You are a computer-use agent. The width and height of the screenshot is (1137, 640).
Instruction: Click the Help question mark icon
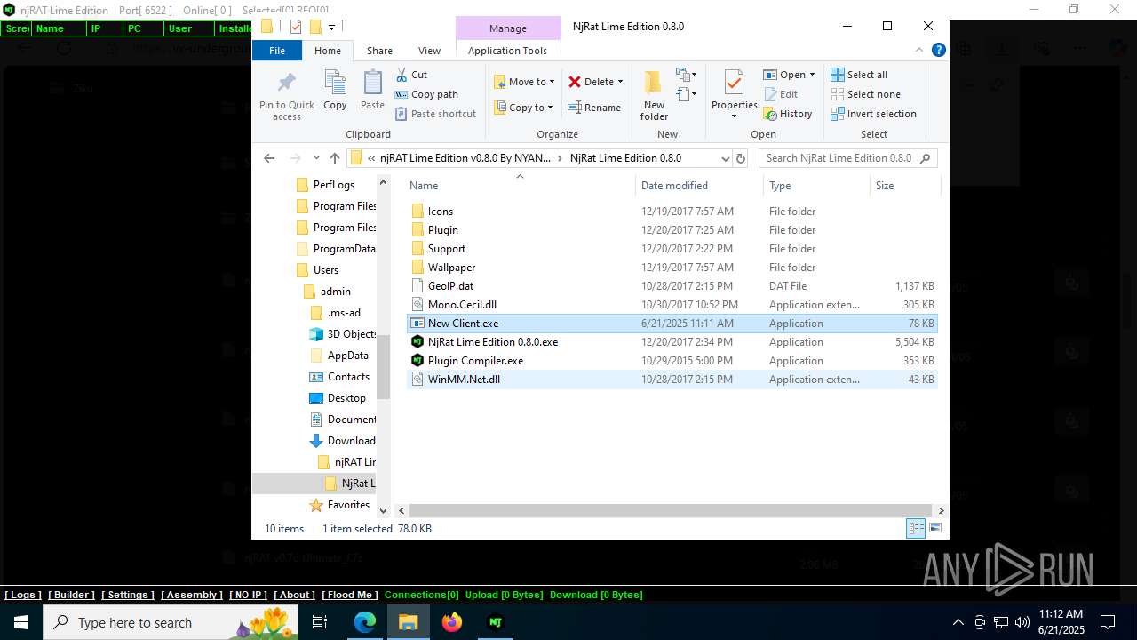coord(938,51)
